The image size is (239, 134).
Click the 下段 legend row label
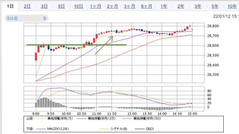point(30,129)
